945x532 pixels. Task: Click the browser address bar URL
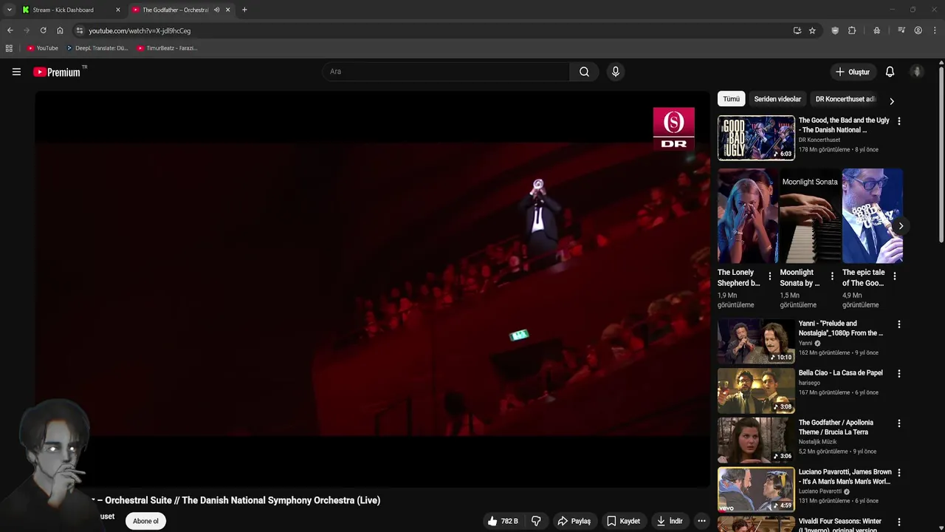140,30
